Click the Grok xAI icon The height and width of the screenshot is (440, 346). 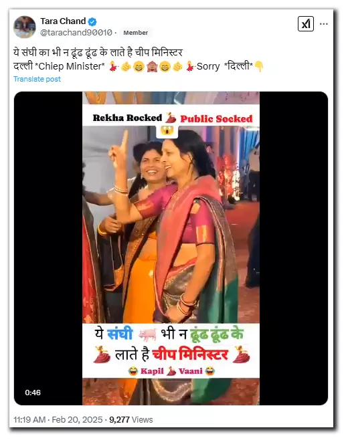point(306,24)
